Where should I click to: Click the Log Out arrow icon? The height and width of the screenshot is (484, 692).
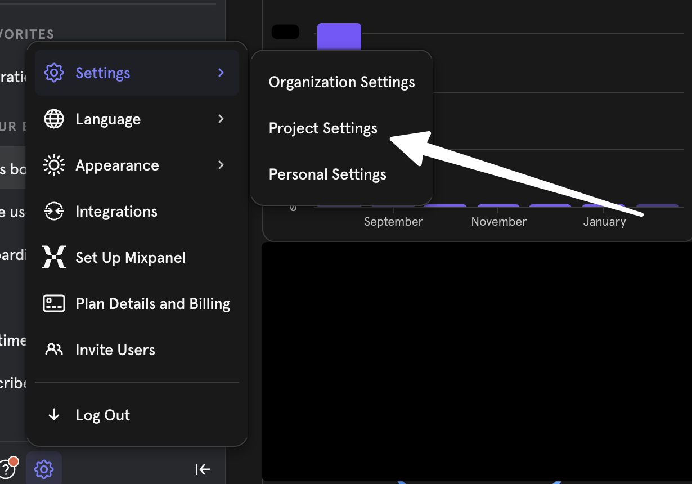pyautogui.click(x=54, y=415)
